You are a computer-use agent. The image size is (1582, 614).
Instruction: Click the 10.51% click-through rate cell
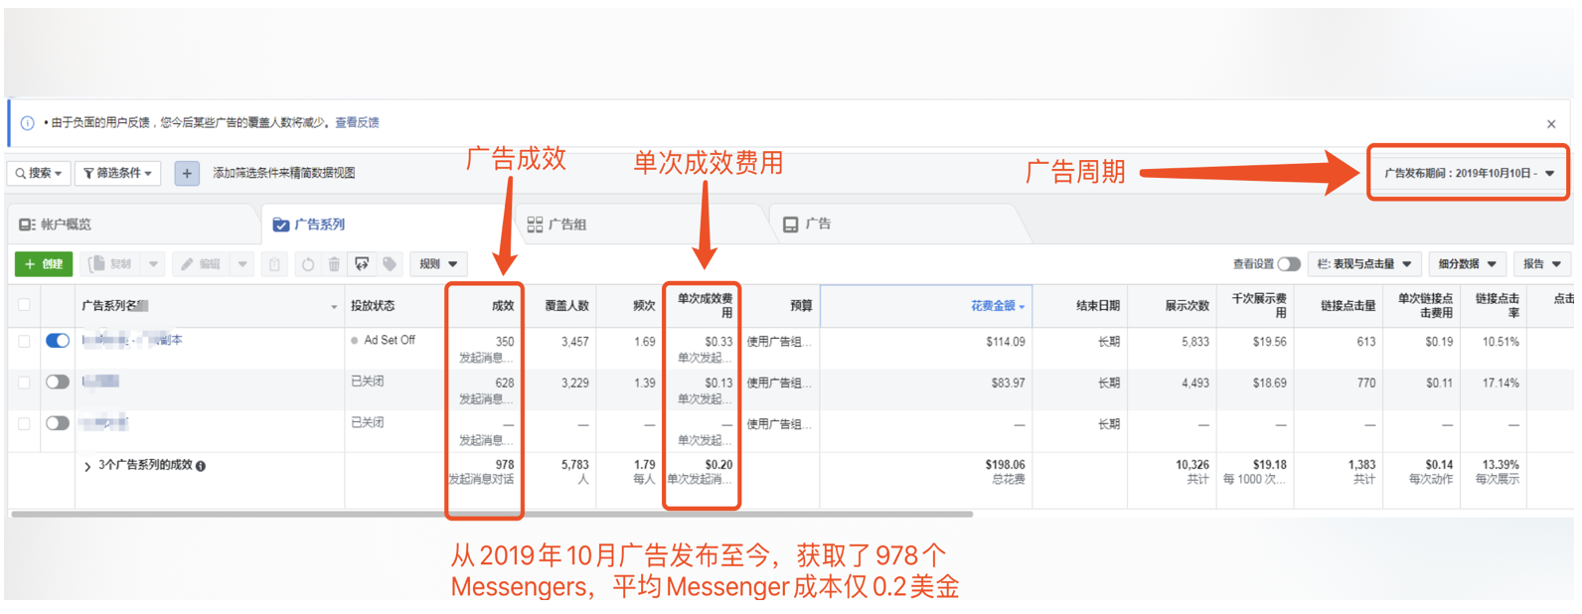click(1501, 342)
